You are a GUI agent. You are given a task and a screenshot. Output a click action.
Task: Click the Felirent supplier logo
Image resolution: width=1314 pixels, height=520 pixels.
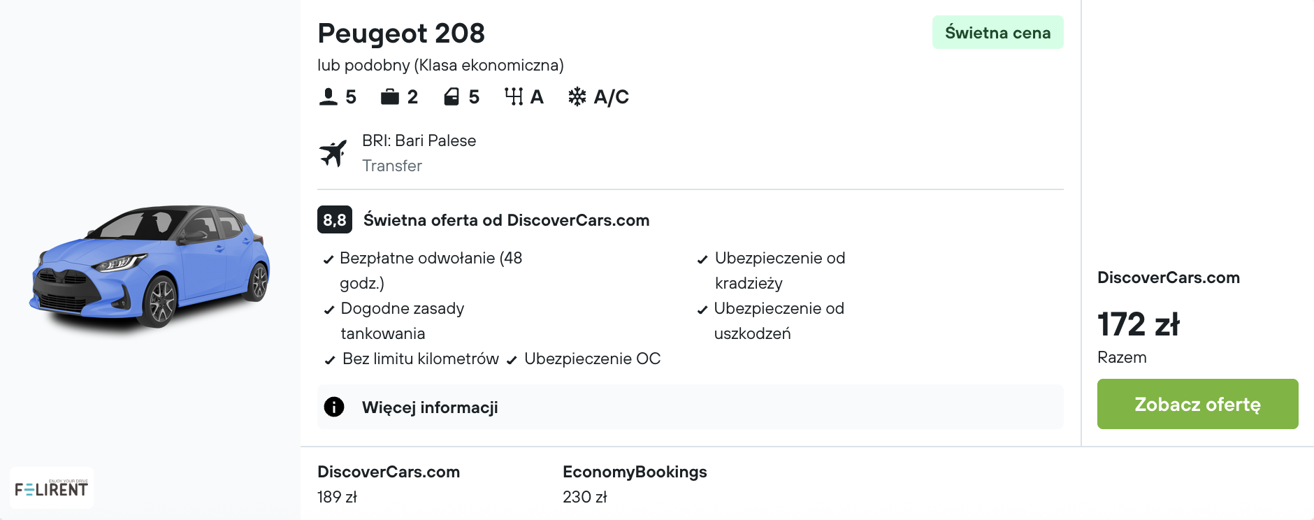click(x=52, y=488)
